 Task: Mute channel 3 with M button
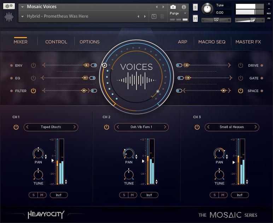[x=223, y=195]
